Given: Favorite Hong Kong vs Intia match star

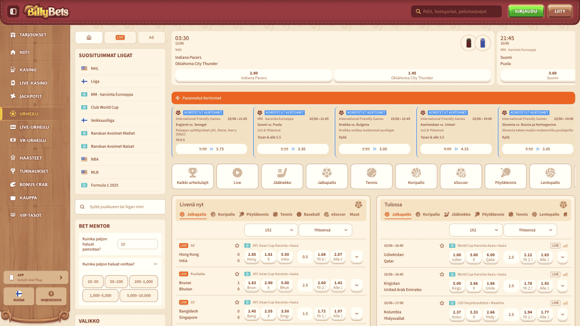Looking at the screenshot, I should 237,246.
